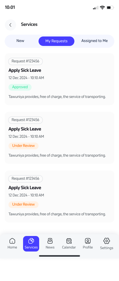Open the News icon in navigation bar
The image size is (119, 281).
(x=50, y=241)
